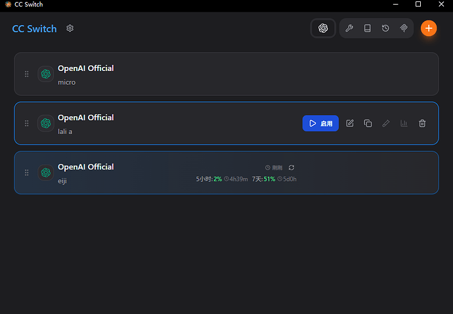453x314 pixels.
Task: Click the 7天: 51% usage value
Action: (x=263, y=179)
